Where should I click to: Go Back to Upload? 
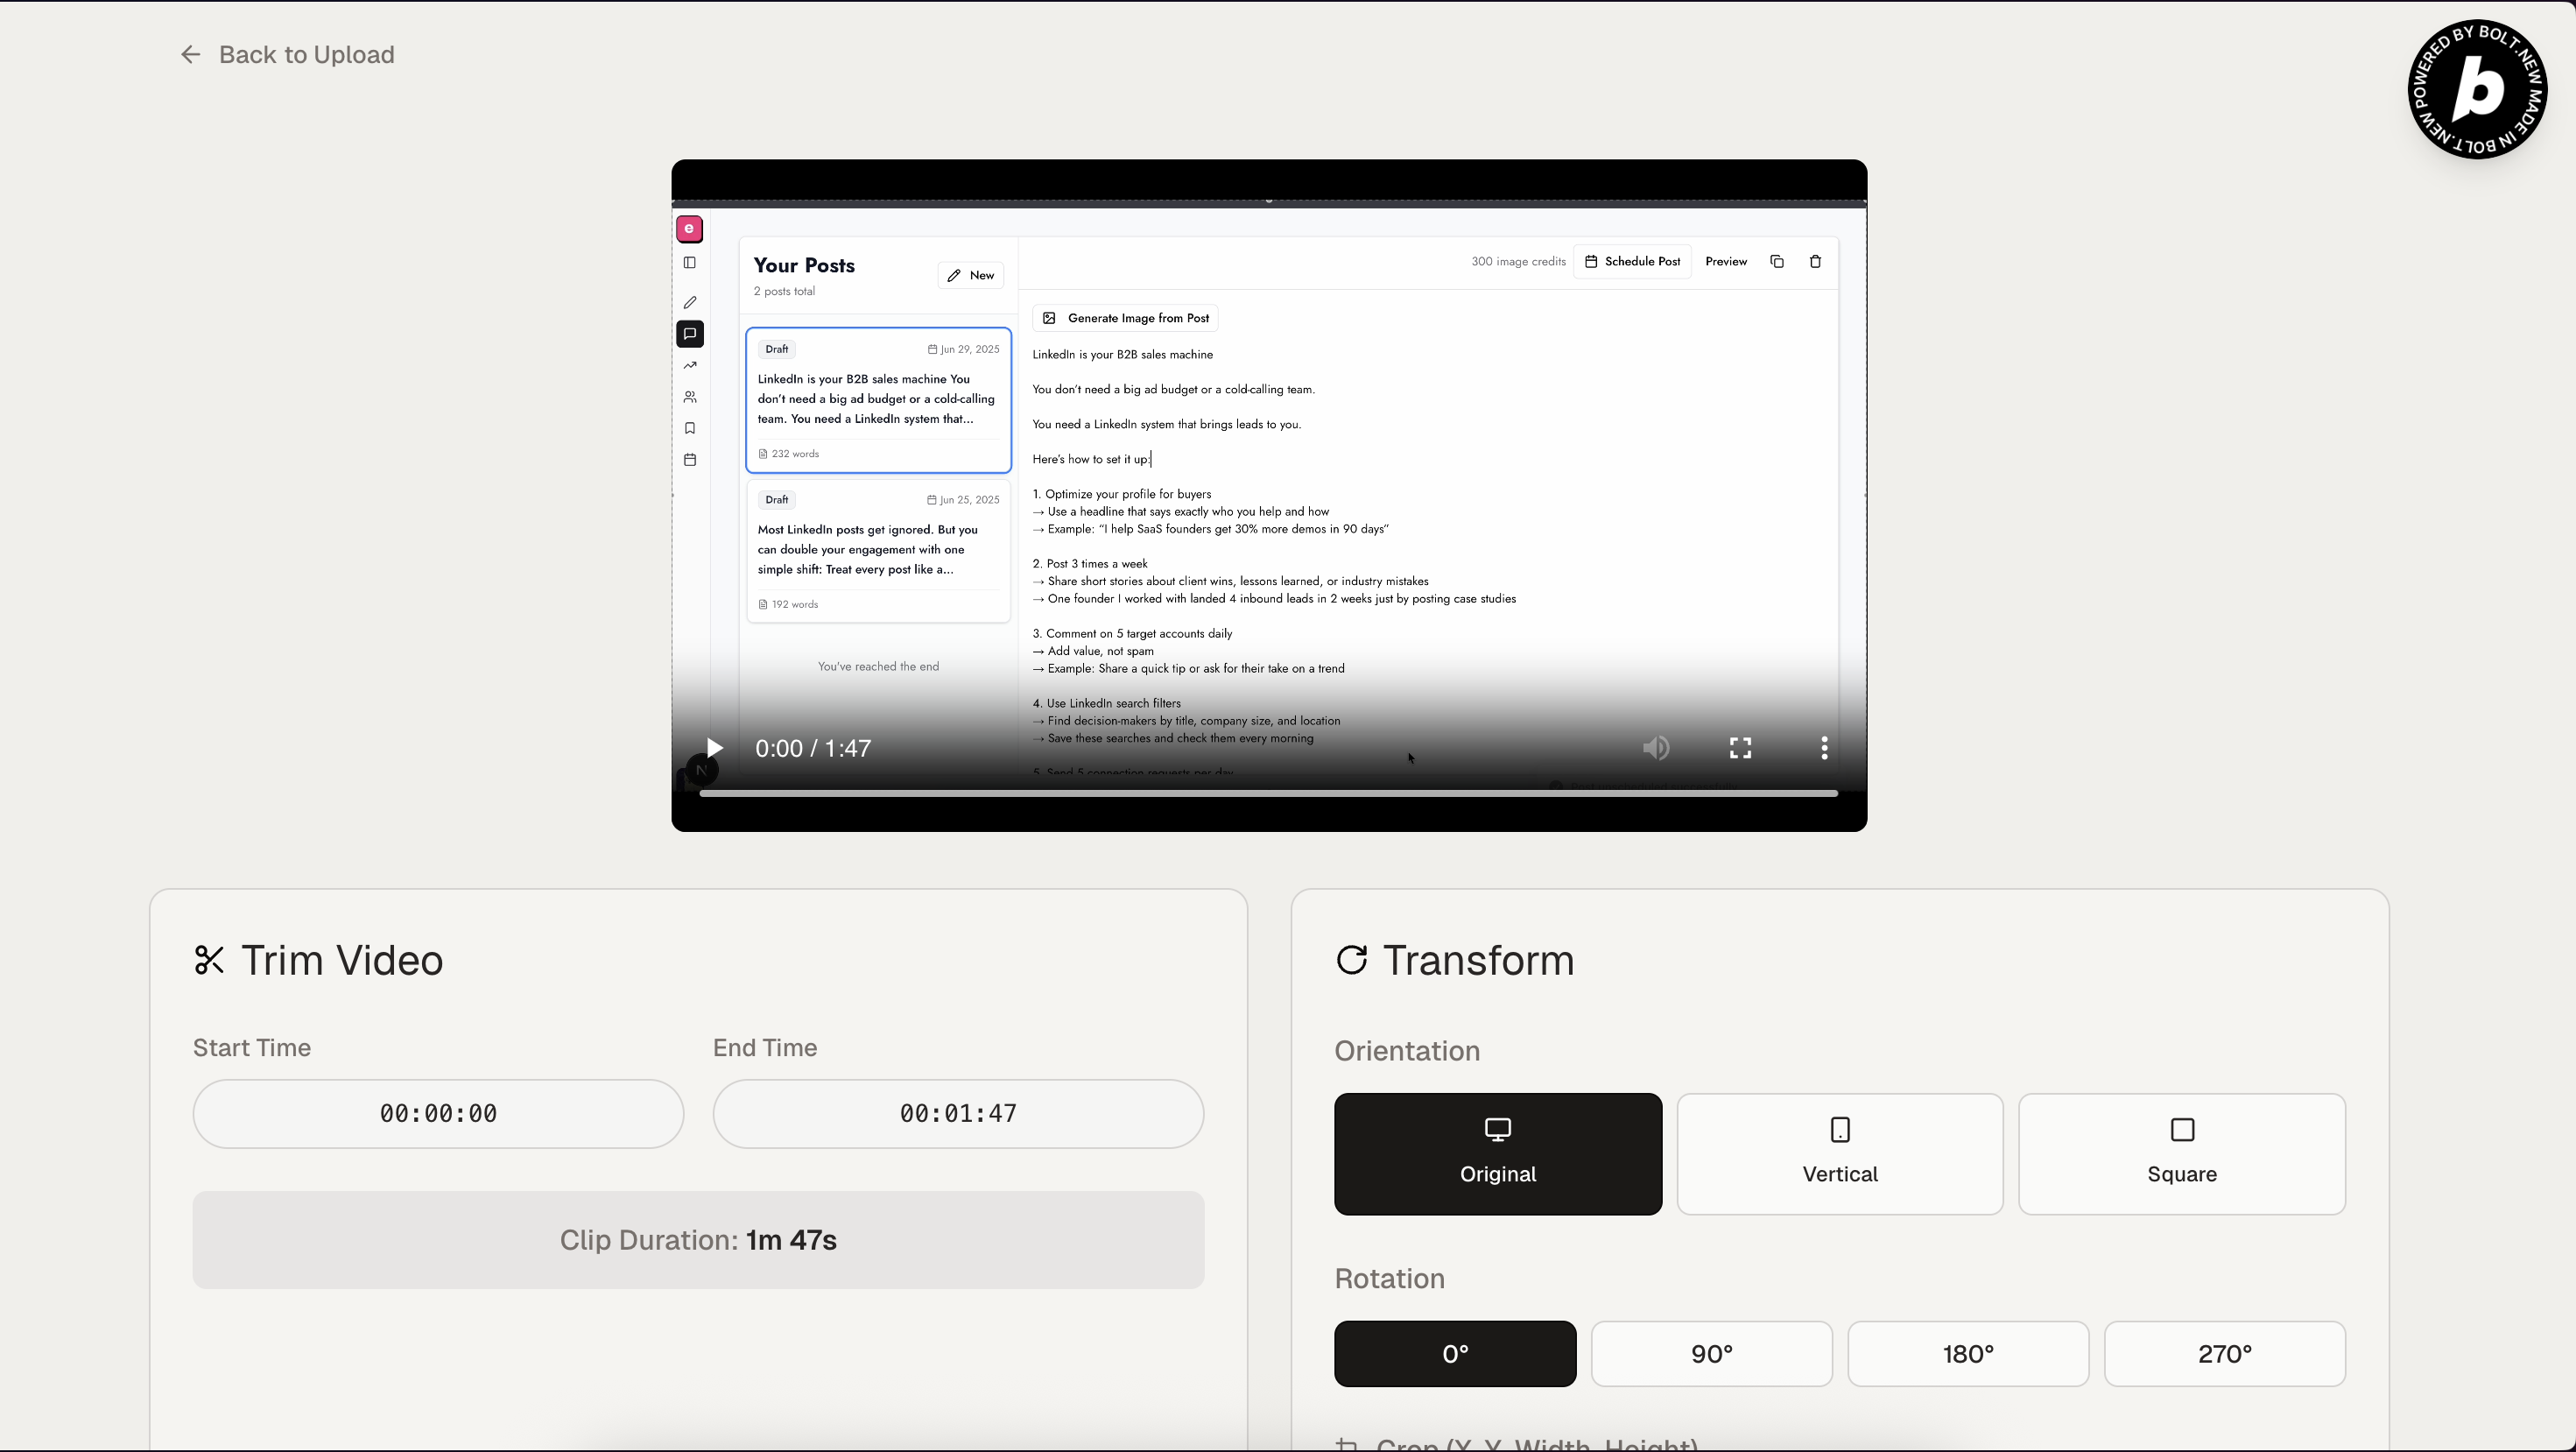(306, 54)
